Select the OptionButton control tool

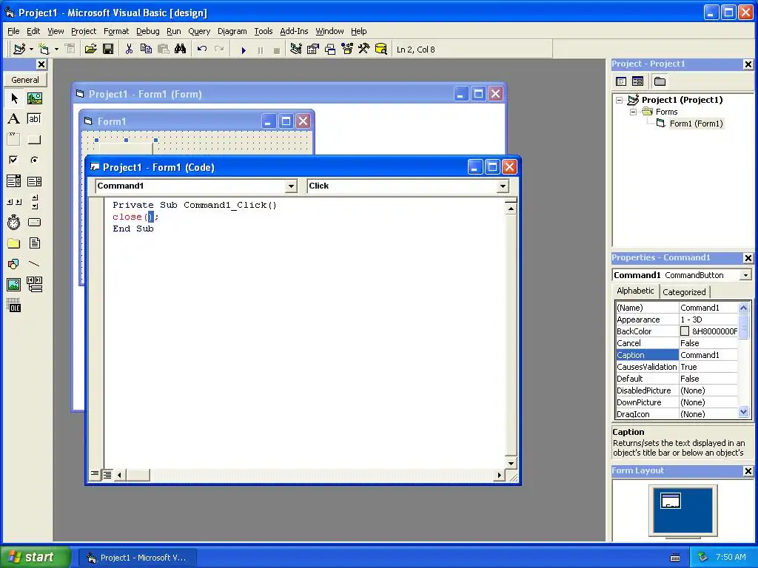34,160
